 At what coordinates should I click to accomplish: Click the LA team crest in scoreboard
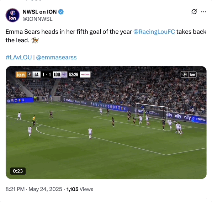pyautogui.click(x=29, y=74)
